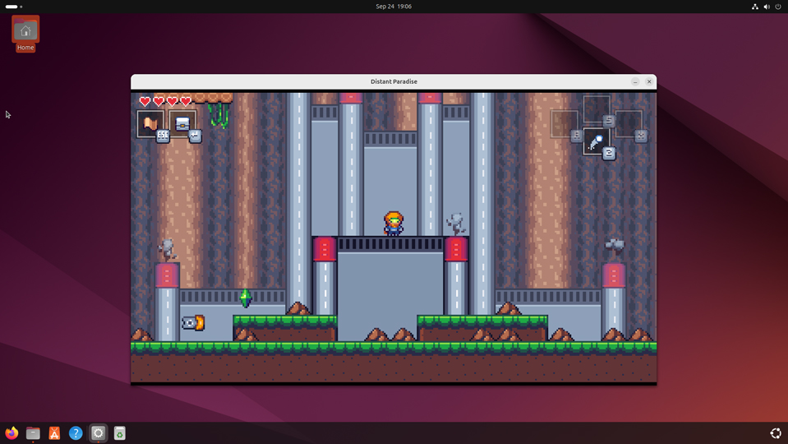This screenshot has width=788, height=444.
Task: Open Help from the dock
Action: tap(76, 433)
